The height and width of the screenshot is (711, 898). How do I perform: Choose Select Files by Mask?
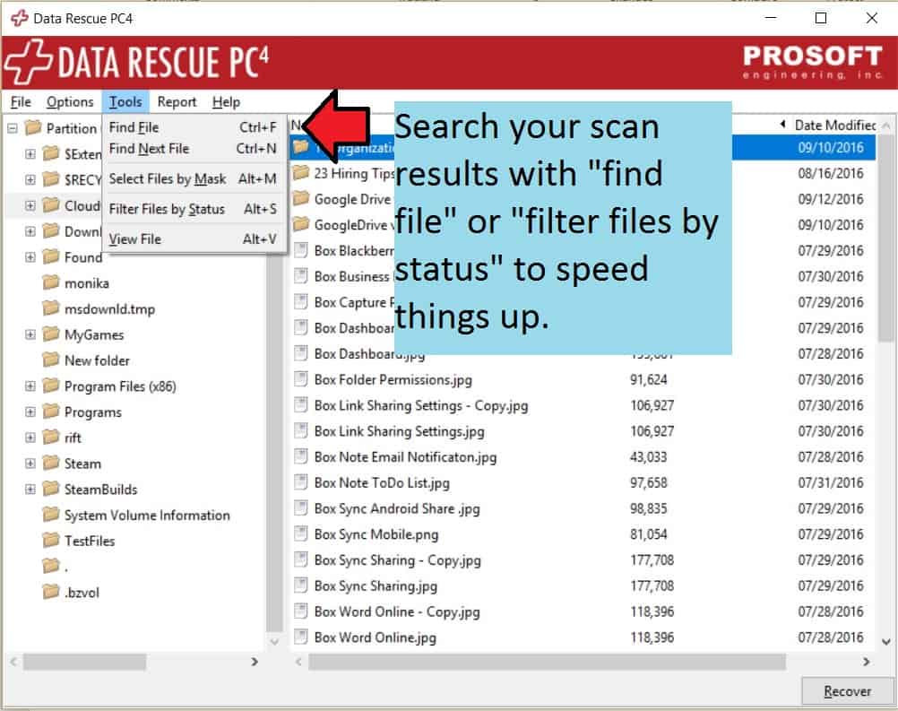click(193, 178)
